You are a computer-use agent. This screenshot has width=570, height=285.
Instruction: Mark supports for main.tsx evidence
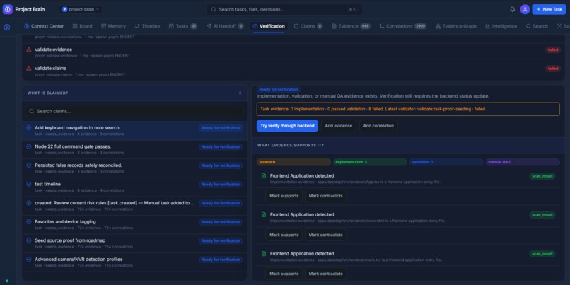click(x=284, y=274)
